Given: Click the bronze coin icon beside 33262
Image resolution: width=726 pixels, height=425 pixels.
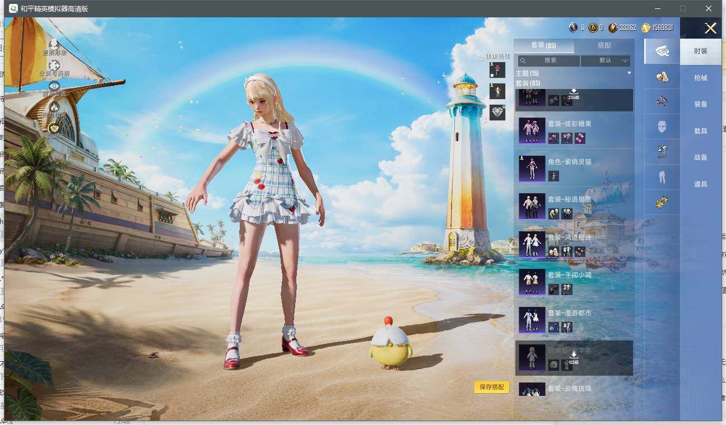Looking at the screenshot, I should (613, 27).
